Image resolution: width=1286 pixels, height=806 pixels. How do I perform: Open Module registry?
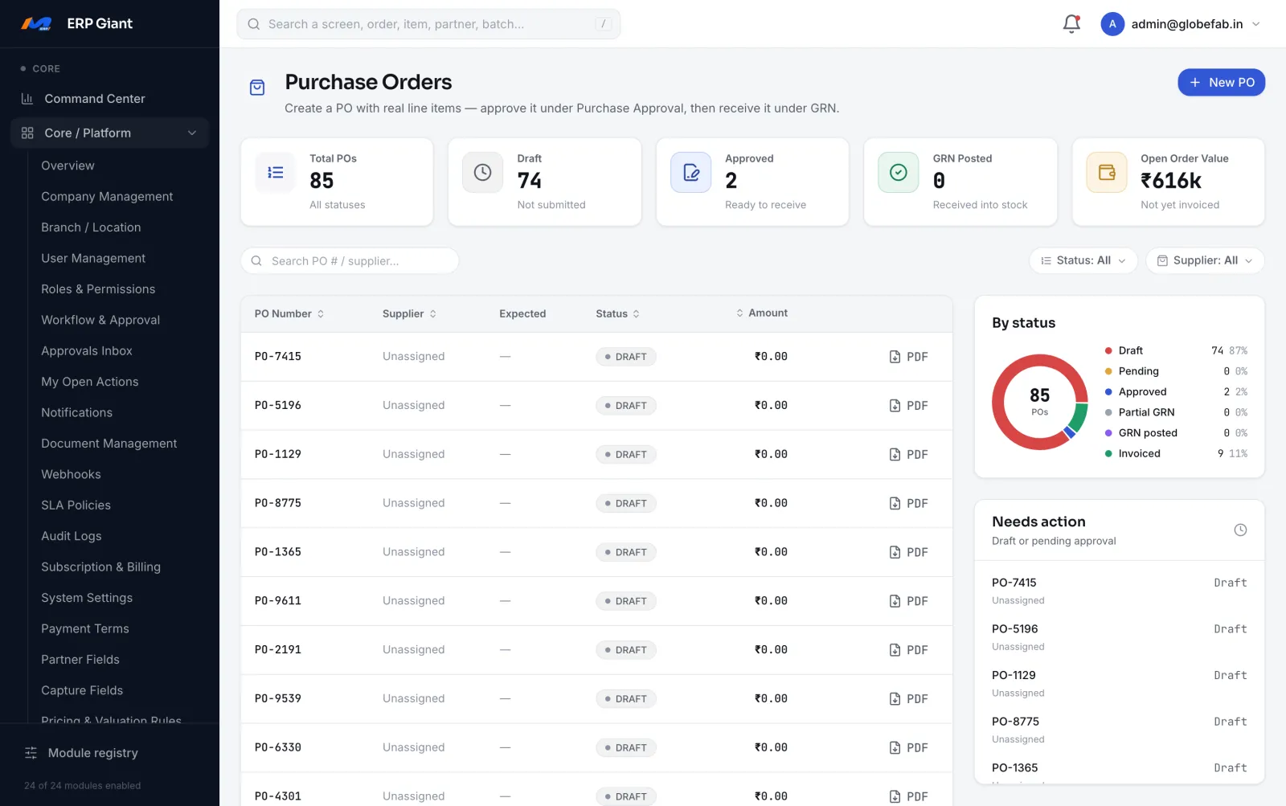[93, 753]
